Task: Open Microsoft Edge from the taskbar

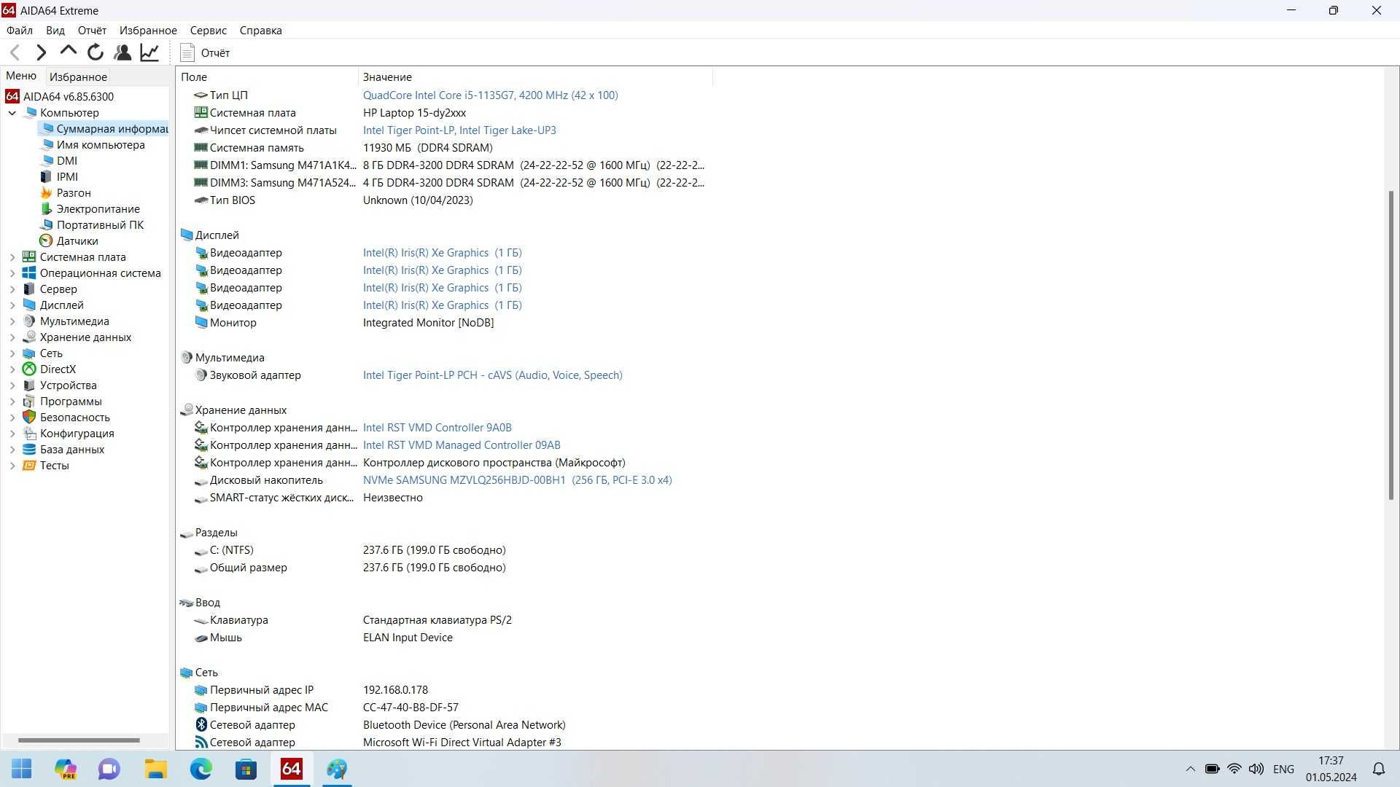Action: pos(201,769)
